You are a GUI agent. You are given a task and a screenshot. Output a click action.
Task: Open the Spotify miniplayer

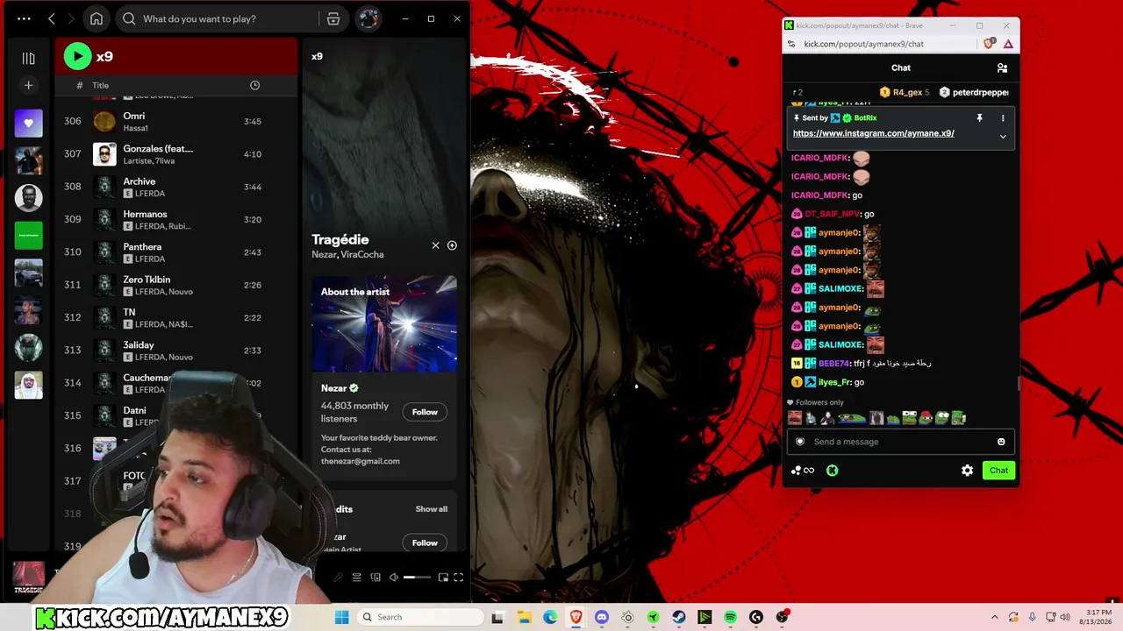click(443, 578)
